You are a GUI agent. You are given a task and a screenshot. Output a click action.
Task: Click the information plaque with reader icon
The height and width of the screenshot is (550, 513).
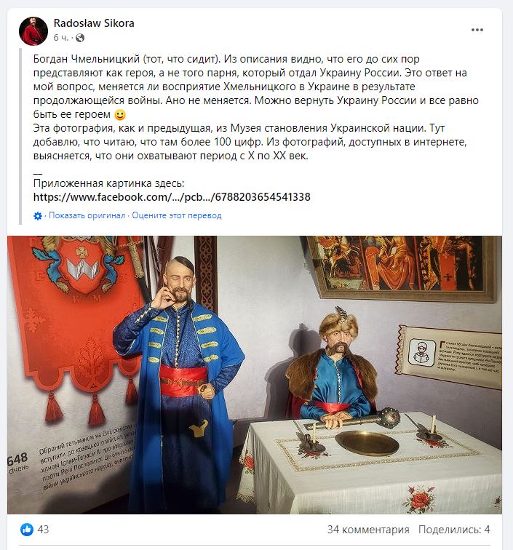450,356
